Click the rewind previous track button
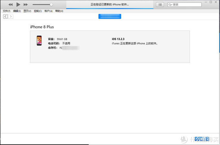Screen dimensions: 220x145 11,5
